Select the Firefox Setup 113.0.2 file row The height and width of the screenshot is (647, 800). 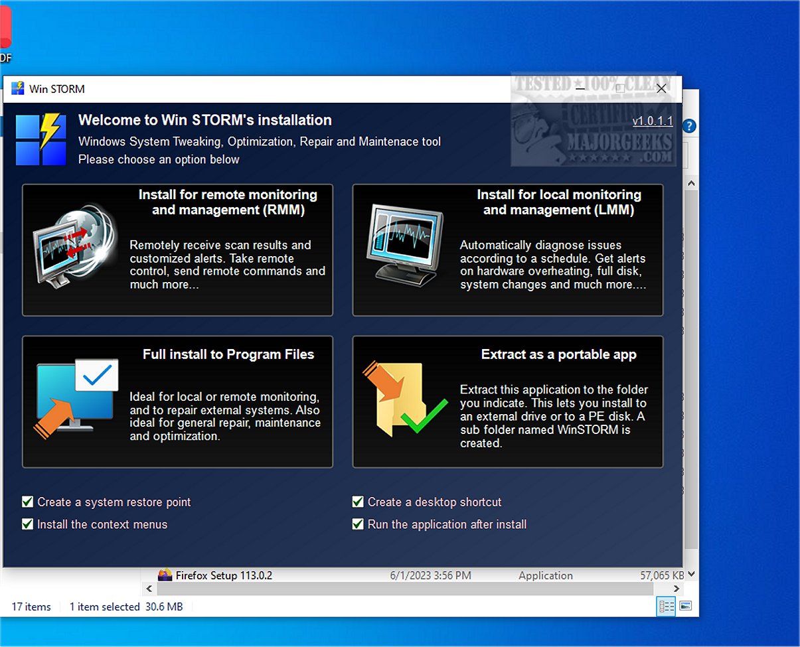pyautogui.click(x=413, y=575)
